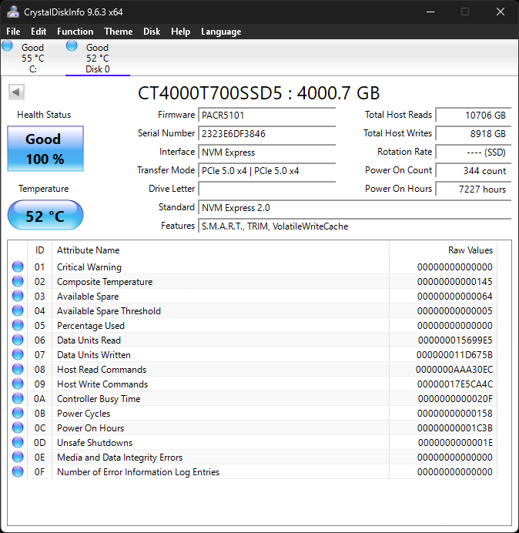519x533 pixels.
Task: Click the Standard field NVM Express 2.0
Action: 354,207
